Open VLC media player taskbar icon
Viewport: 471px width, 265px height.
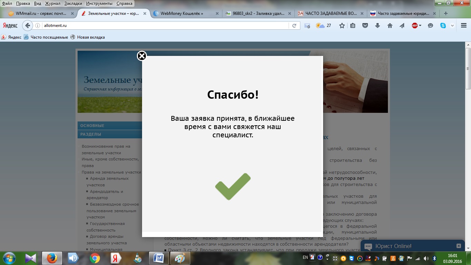point(138,258)
